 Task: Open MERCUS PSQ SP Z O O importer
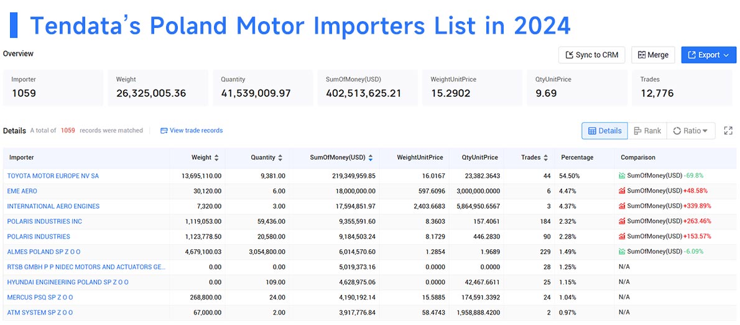tap(40, 297)
